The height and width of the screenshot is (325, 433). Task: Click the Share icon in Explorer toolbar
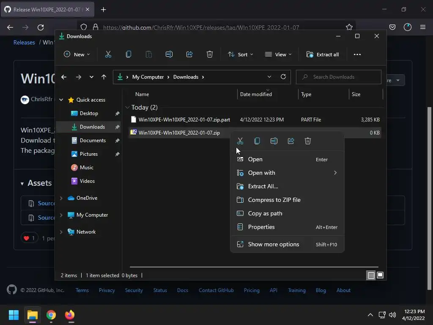click(x=189, y=55)
